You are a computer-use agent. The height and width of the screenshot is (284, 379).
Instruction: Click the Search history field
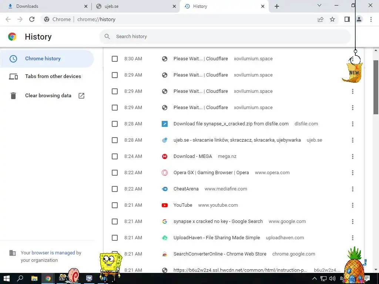225,37
